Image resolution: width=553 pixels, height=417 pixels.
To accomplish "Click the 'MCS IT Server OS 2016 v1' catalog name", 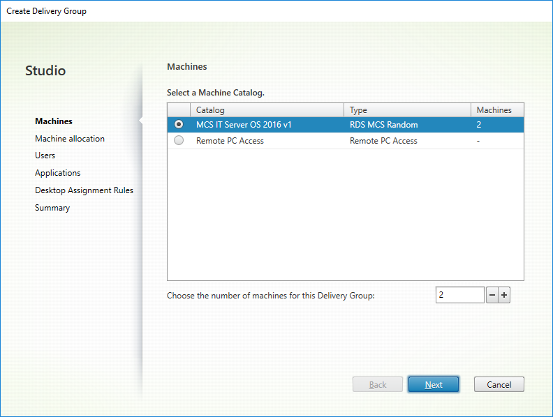I will [x=244, y=125].
